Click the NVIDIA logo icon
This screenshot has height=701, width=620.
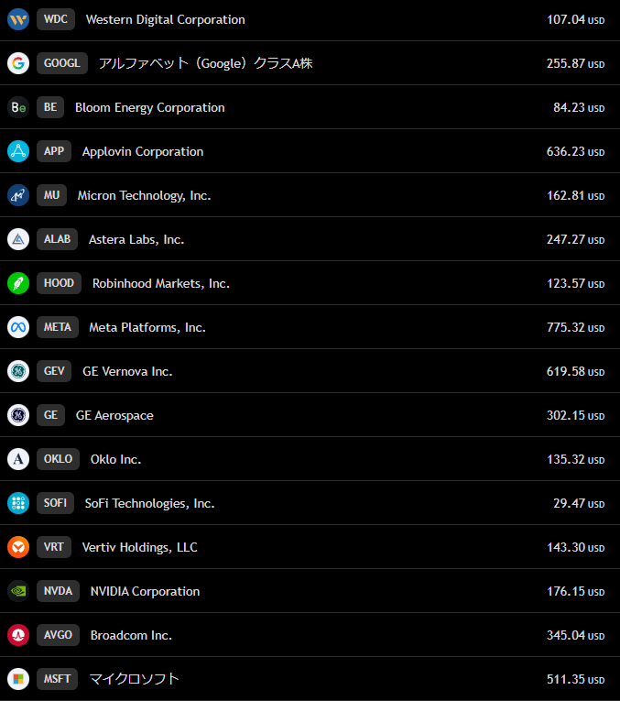click(x=18, y=591)
